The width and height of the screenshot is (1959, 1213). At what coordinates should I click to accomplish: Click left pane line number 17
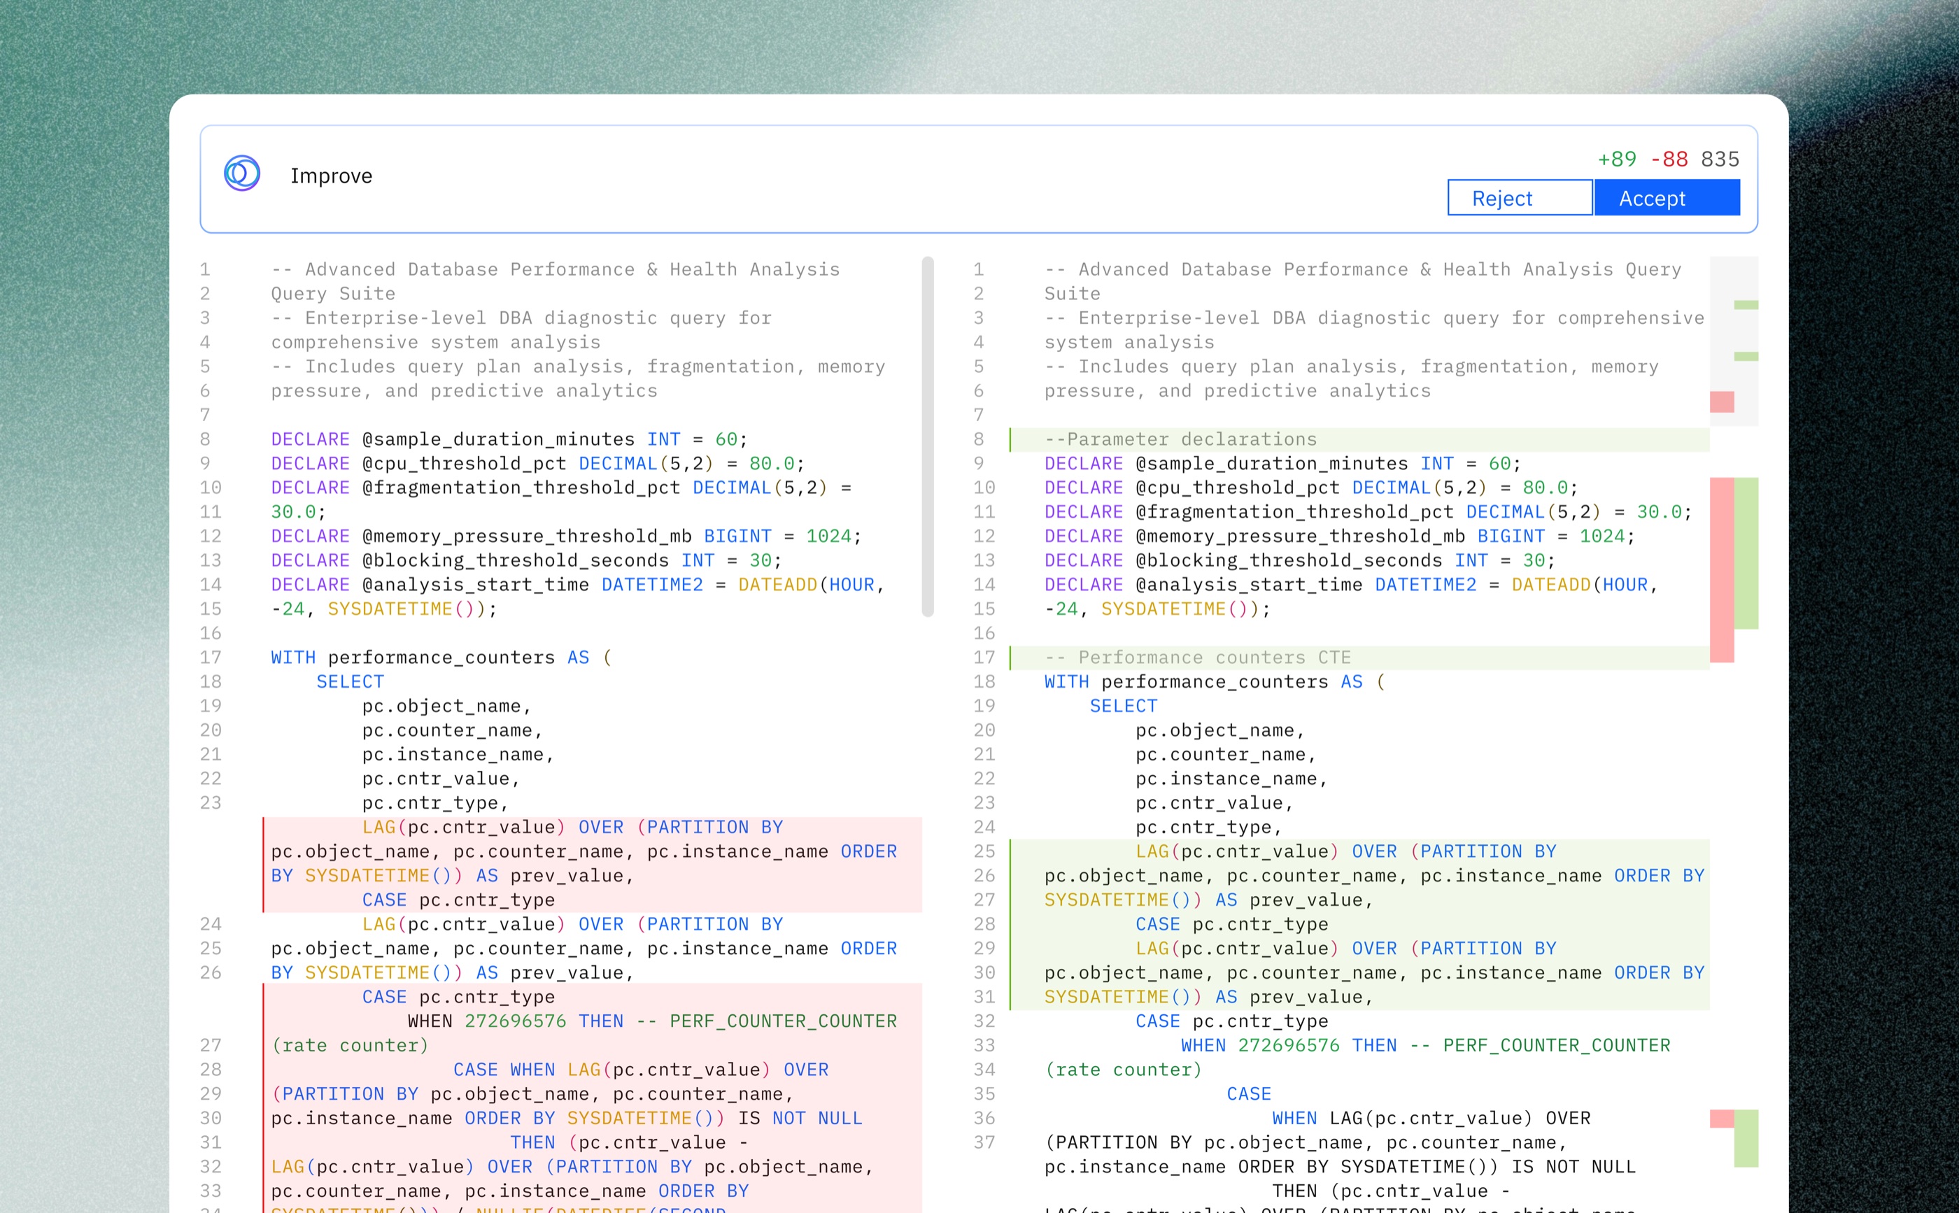coord(210,657)
